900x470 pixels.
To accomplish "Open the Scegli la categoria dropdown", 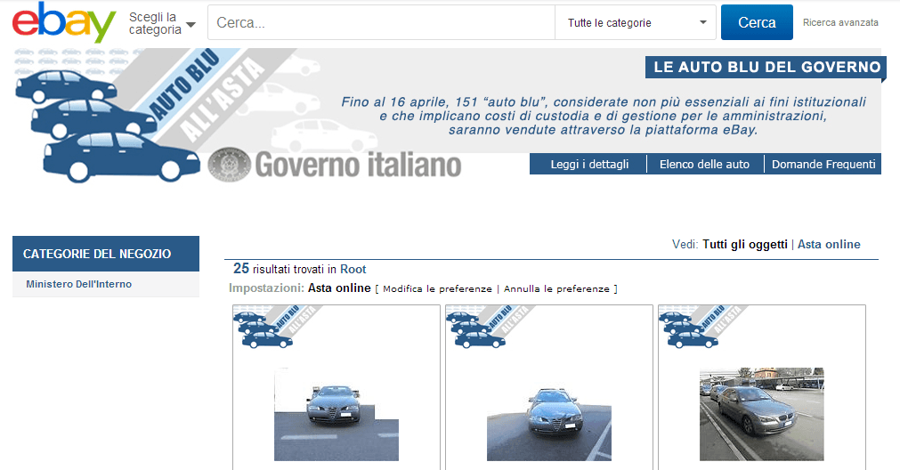I will point(161,23).
